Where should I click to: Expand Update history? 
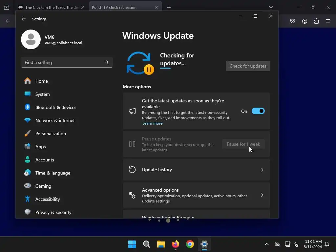[196, 170]
